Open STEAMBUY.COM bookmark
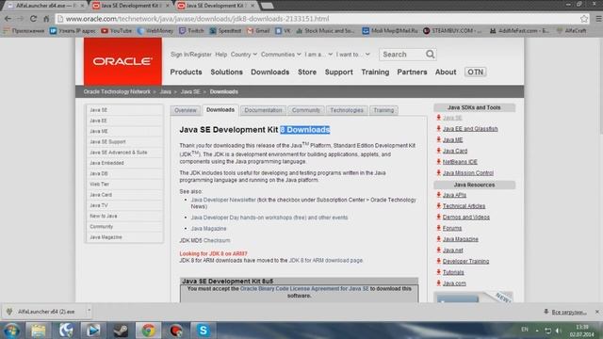Image resolution: width=603 pixels, height=339 pixels. coord(452,31)
